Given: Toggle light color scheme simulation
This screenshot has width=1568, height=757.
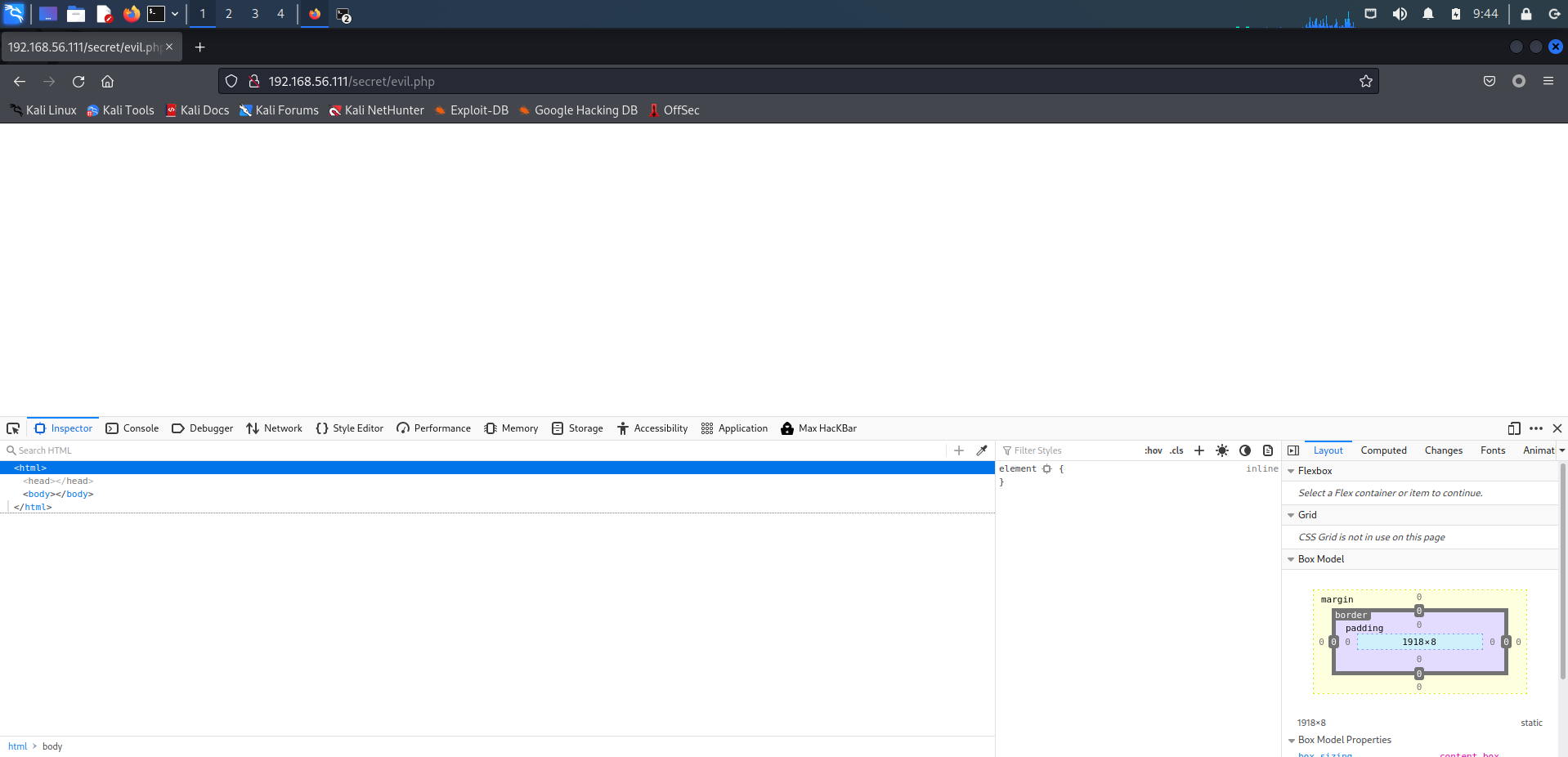Looking at the screenshot, I should pos(1222,450).
